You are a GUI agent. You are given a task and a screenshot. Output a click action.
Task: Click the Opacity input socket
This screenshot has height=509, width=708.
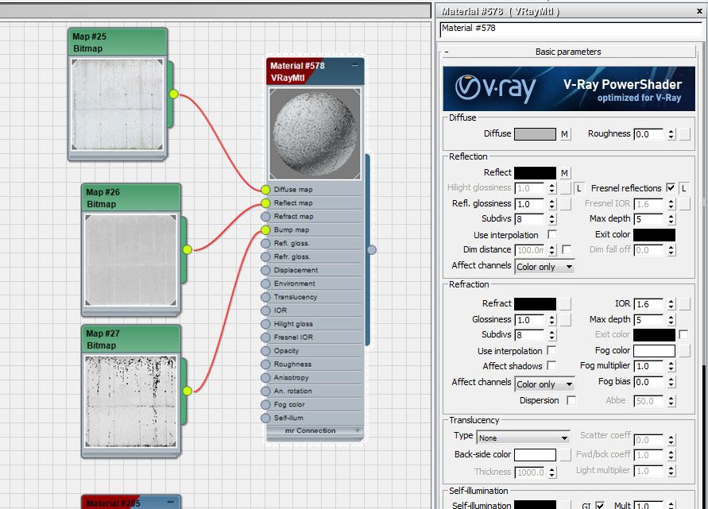pos(265,351)
